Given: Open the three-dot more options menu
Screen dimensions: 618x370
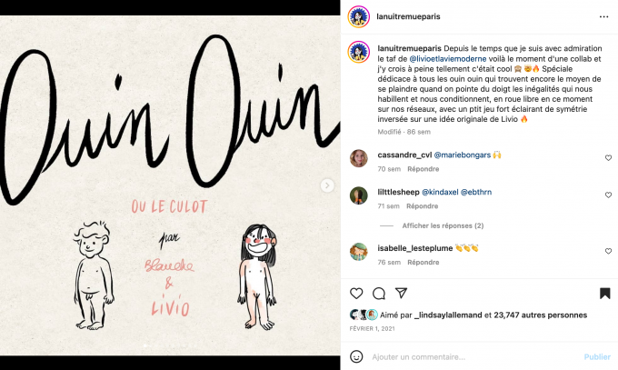Looking at the screenshot, I should pos(603,16).
